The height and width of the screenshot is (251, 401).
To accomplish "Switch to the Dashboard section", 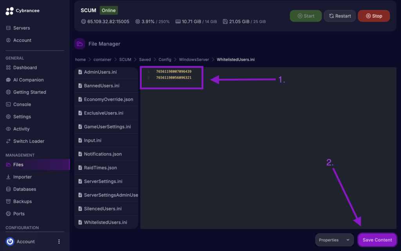I will (9, 67).
